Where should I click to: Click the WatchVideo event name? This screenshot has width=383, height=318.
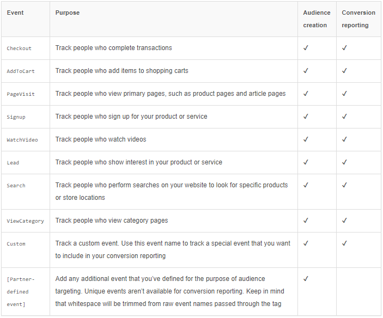22,140
